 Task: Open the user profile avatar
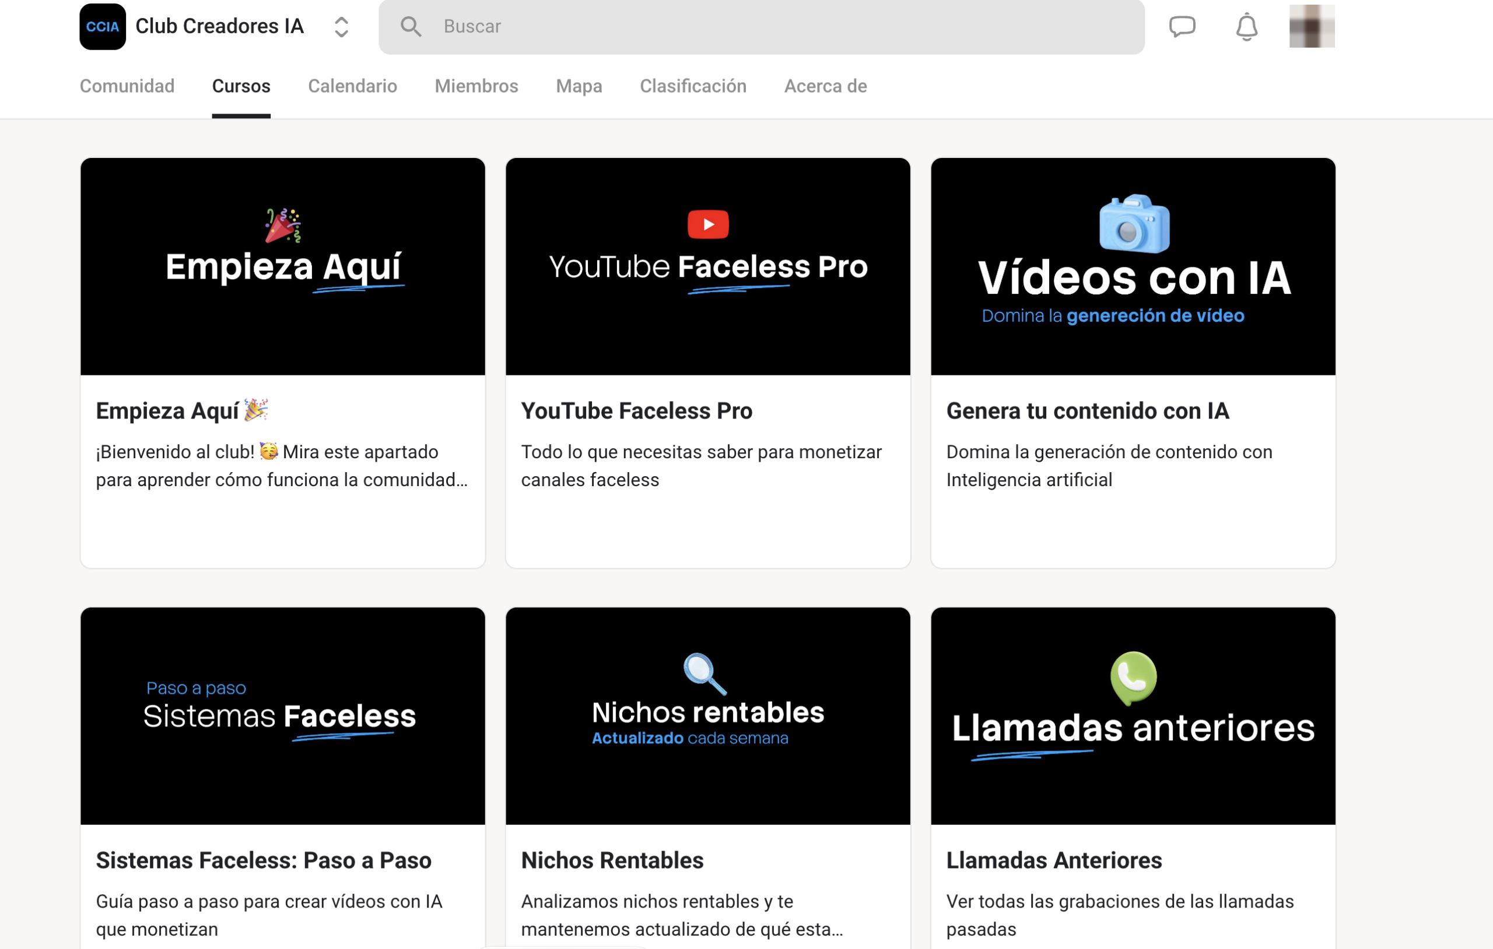(1312, 26)
